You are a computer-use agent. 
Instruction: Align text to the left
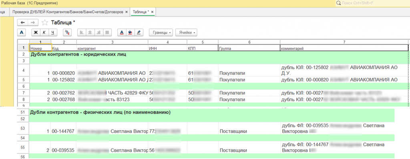click(81, 32)
